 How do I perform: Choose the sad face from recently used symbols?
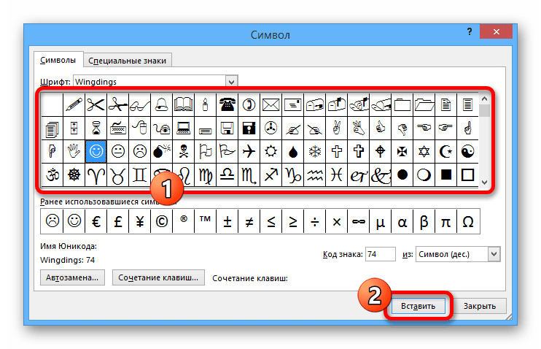(52, 221)
